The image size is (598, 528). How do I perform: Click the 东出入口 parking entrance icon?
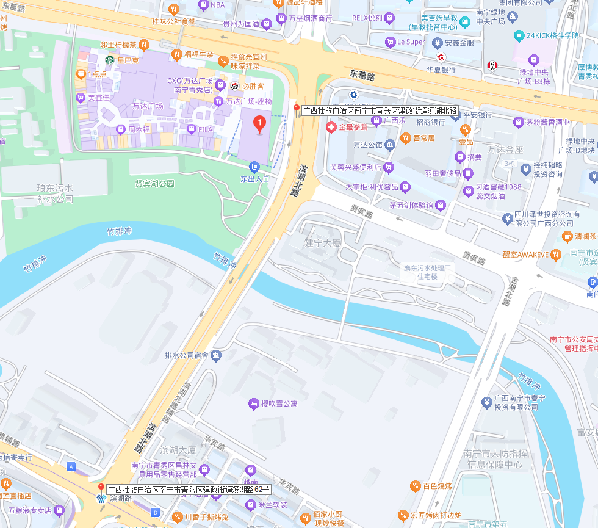[254, 167]
